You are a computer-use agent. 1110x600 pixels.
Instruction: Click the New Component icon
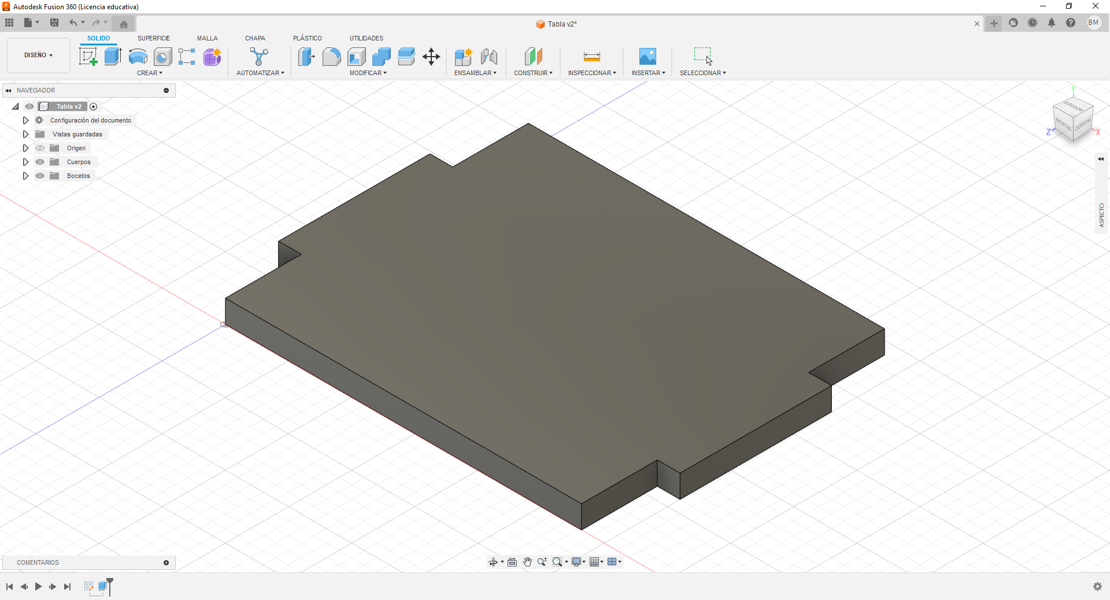464,57
